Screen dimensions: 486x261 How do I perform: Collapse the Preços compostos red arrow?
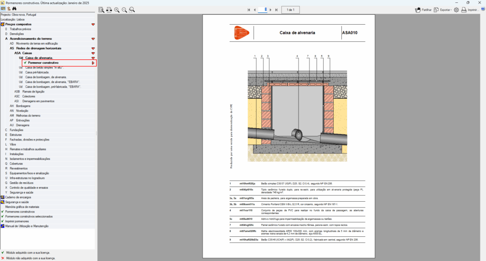click(93, 24)
